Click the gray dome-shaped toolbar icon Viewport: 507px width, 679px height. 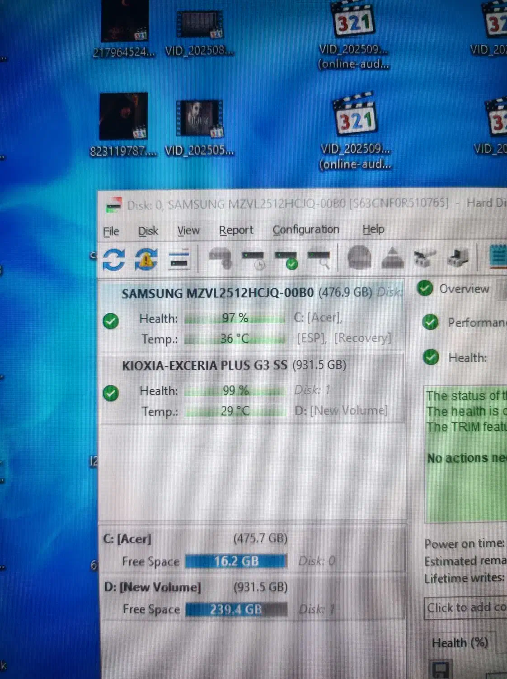pyautogui.click(x=359, y=258)
